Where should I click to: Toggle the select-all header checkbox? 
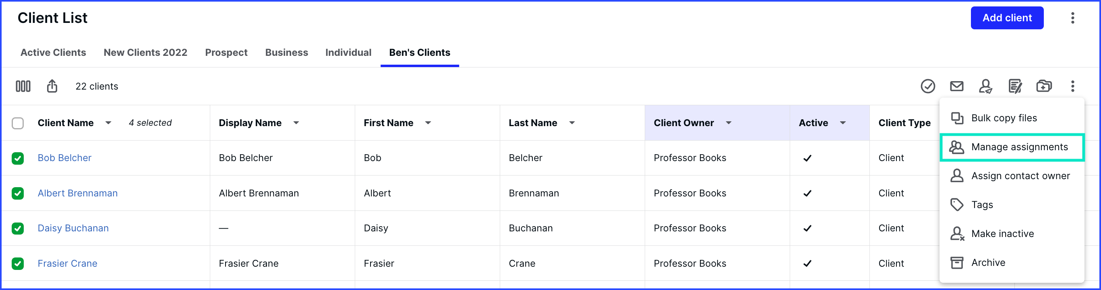click(18, 123)
